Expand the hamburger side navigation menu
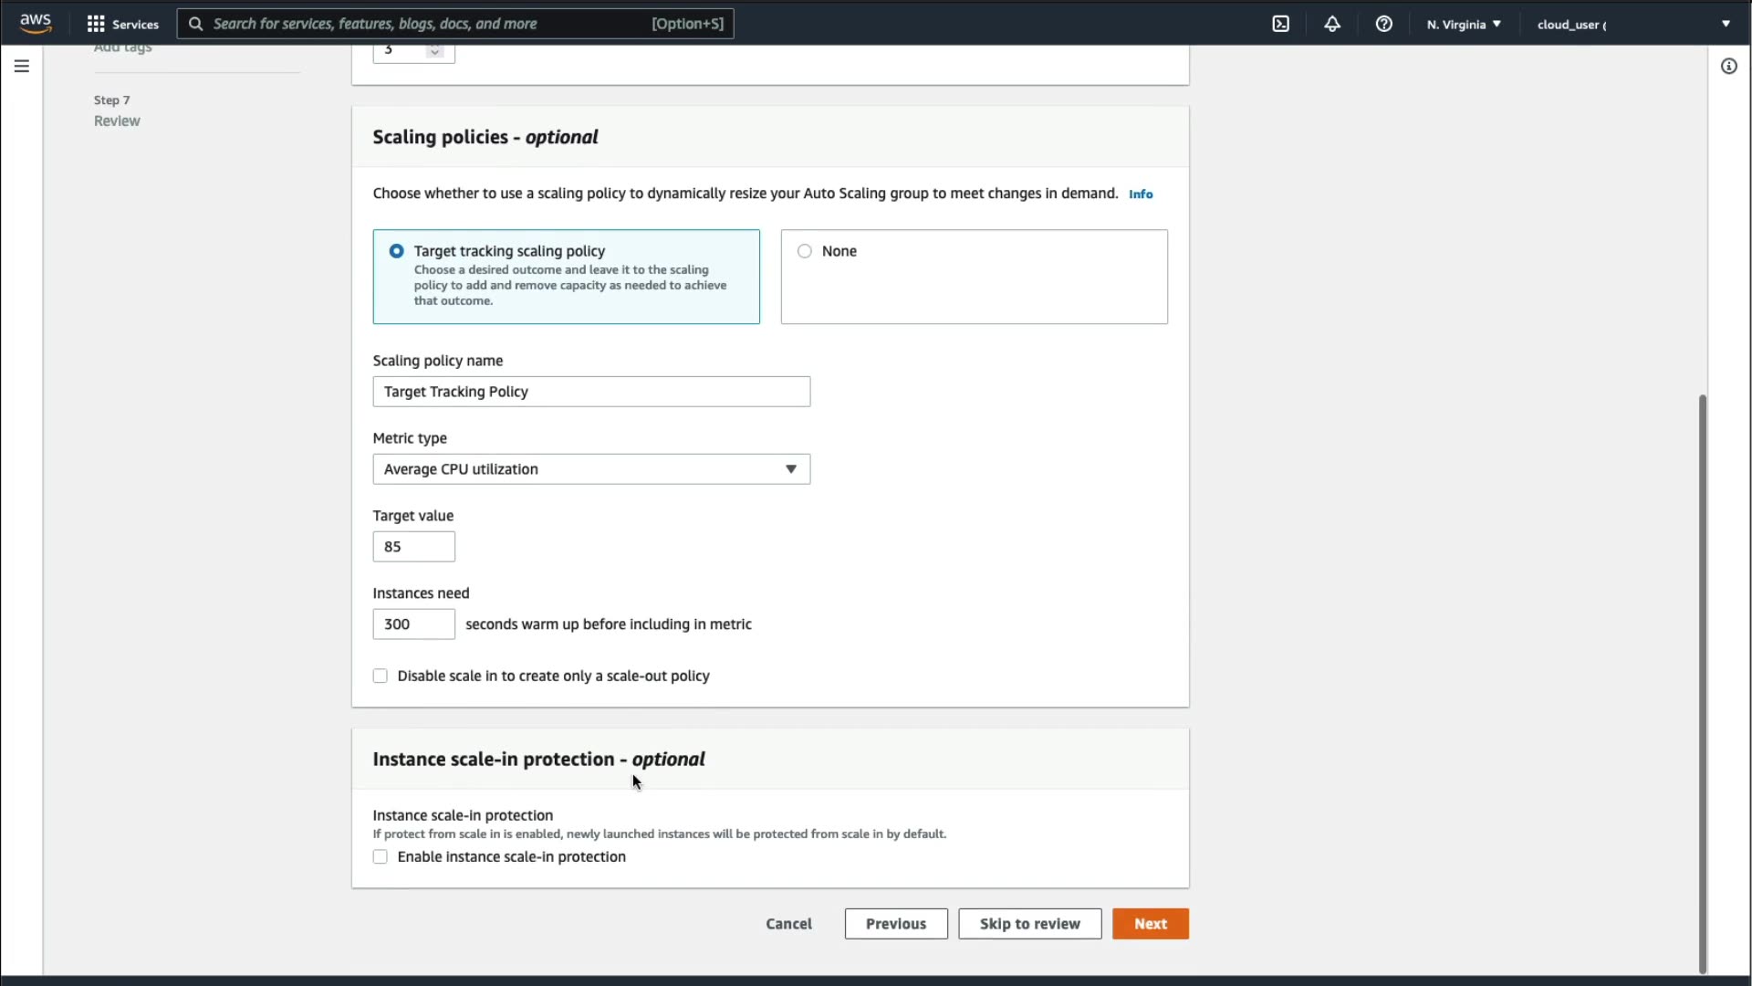This screenshot has width=1752, height=986. click(x=22, y=66)
